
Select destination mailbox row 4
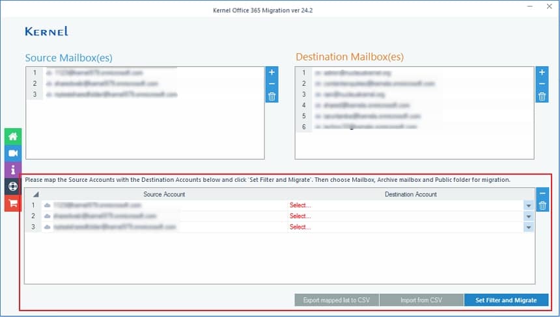(414, 105)
